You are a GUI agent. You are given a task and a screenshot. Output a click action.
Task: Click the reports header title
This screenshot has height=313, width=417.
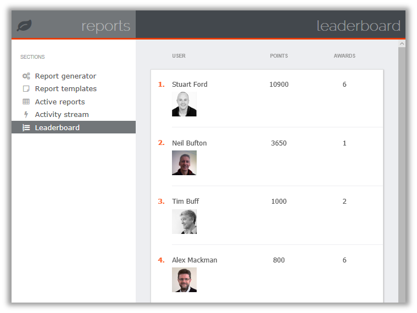pyautogui.click(x=105, y=26)
